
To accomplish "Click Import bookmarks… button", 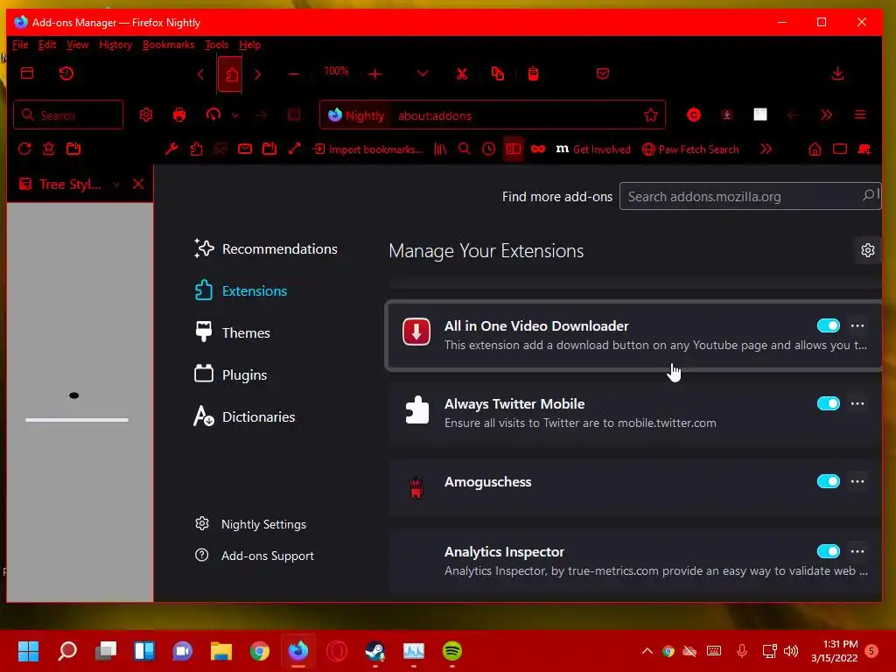I will tap(368, 149).
